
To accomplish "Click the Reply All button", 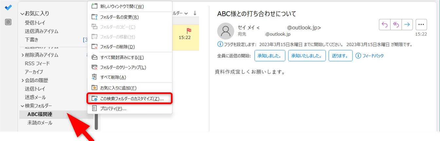I will point(396,24).
